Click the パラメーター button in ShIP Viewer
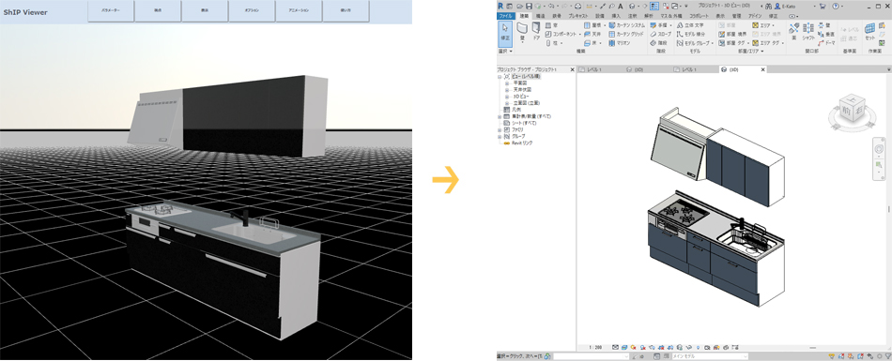 click(111, 11)
